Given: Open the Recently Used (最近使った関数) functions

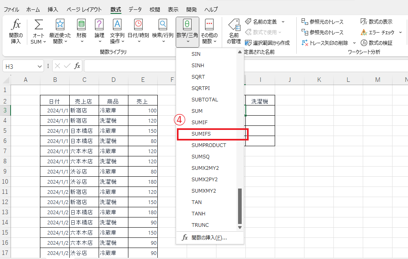Looking at the screenshot, I should coord(60,31).
